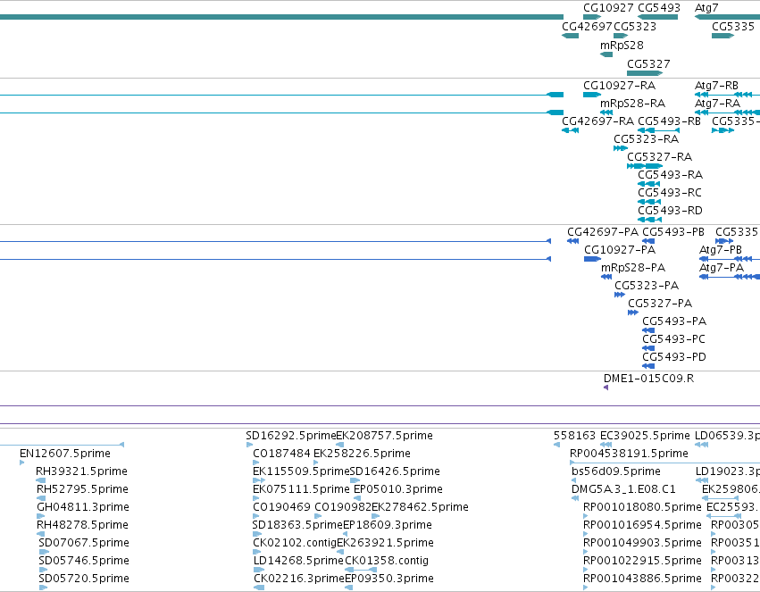Click the SD18363.5prime EST label
Viewport: 760px width, 592px height.
pos(297,526)
